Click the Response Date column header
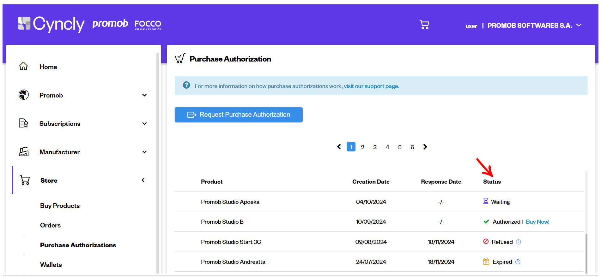 coord(441,182)
